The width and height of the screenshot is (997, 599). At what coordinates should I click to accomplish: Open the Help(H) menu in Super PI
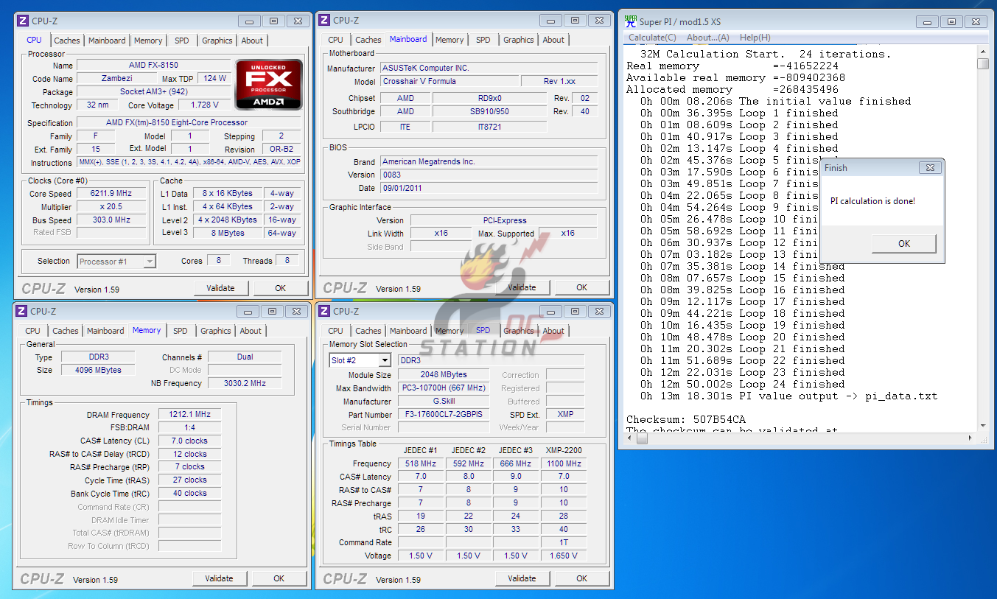755,38
